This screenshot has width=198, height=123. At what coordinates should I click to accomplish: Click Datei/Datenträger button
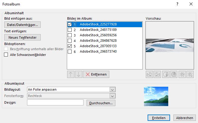[22, 25]
